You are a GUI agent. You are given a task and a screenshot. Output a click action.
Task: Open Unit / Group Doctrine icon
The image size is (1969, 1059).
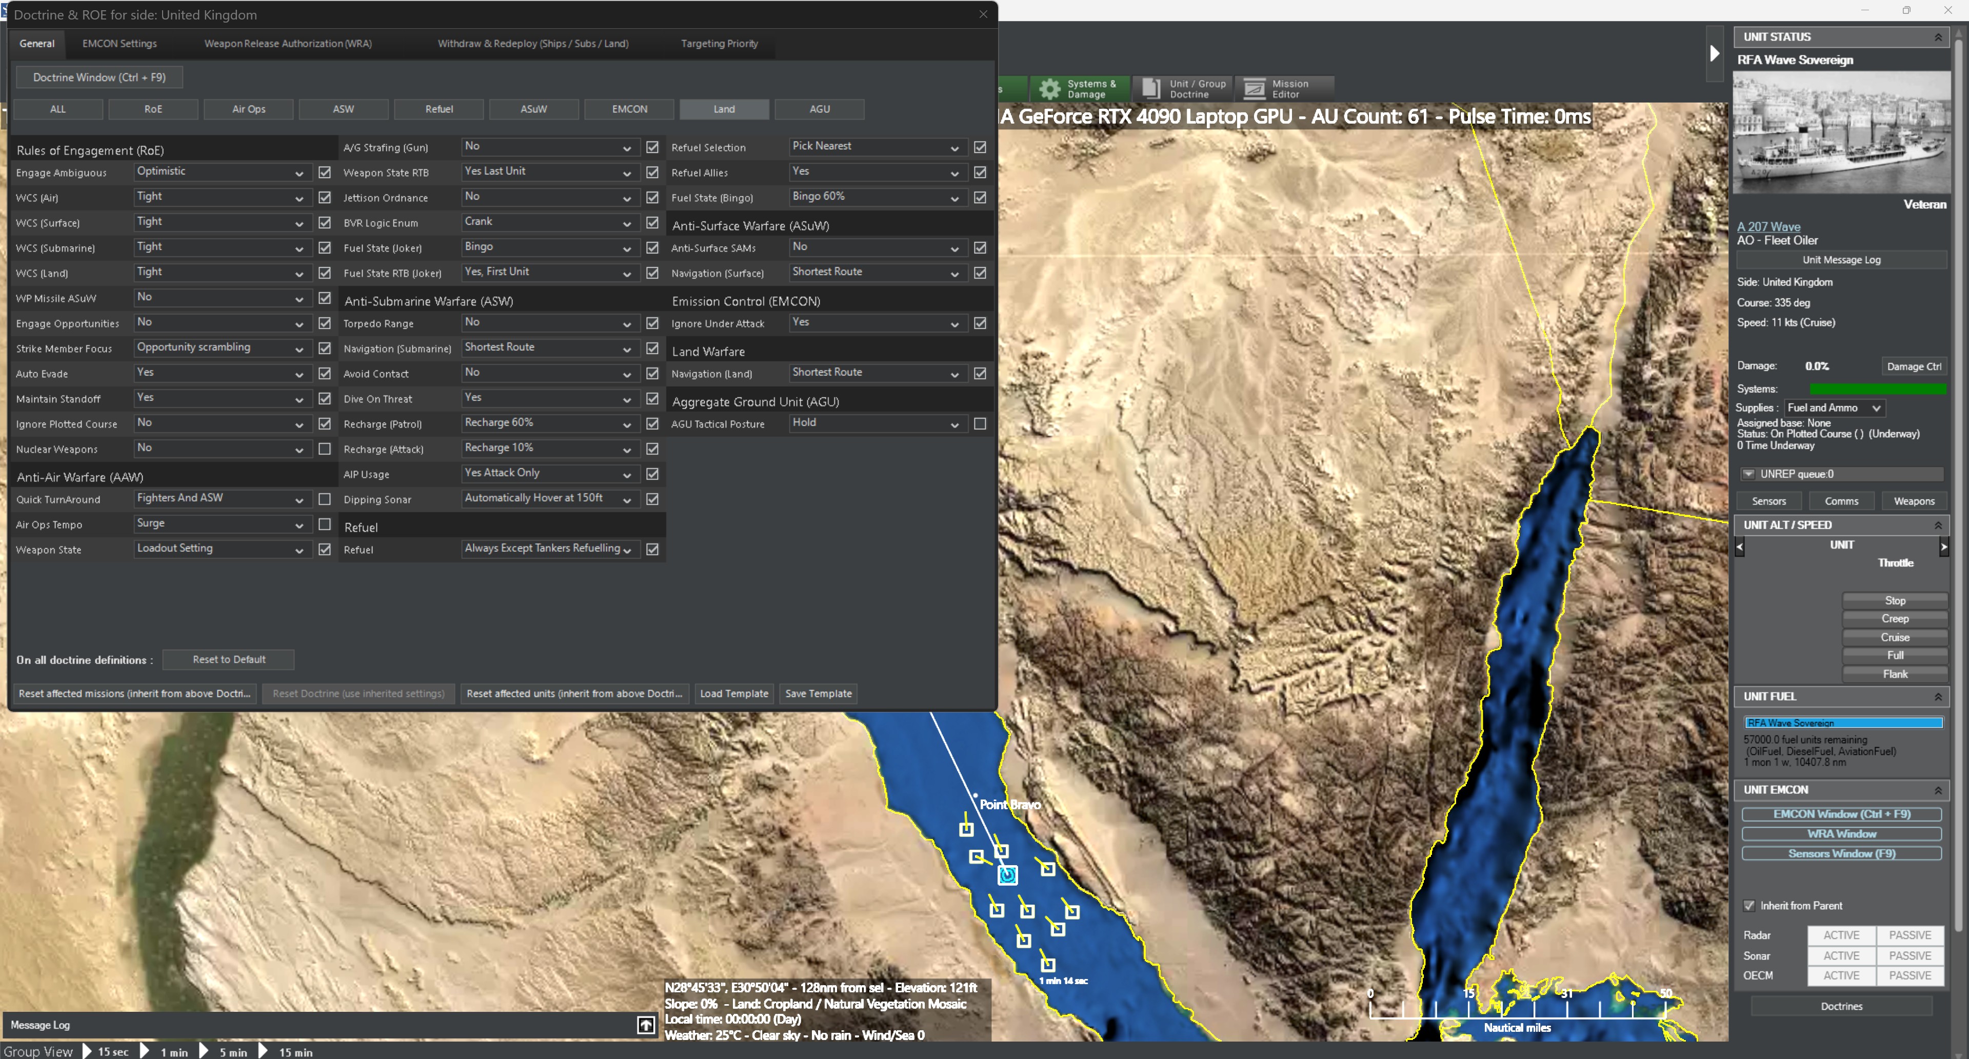coord(1151,89)
